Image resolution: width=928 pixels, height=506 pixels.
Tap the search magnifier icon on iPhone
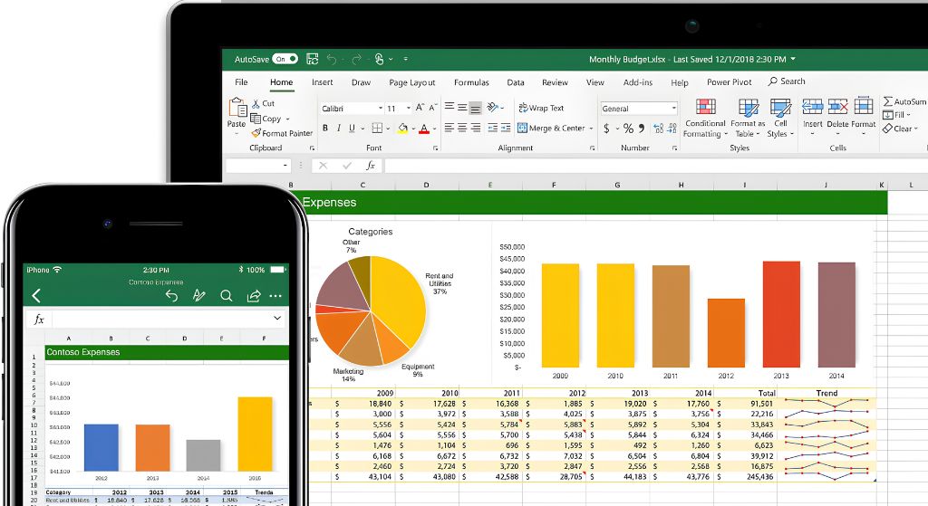(226, 296)
